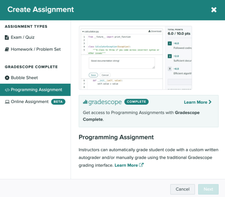
Task: Click the Gradescope bar chart logo icon
Action: click(x=85, y=102)
